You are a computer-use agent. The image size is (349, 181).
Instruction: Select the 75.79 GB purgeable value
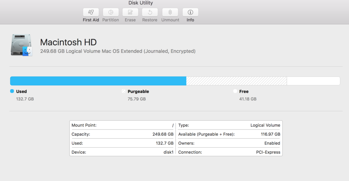click(137, 99)
